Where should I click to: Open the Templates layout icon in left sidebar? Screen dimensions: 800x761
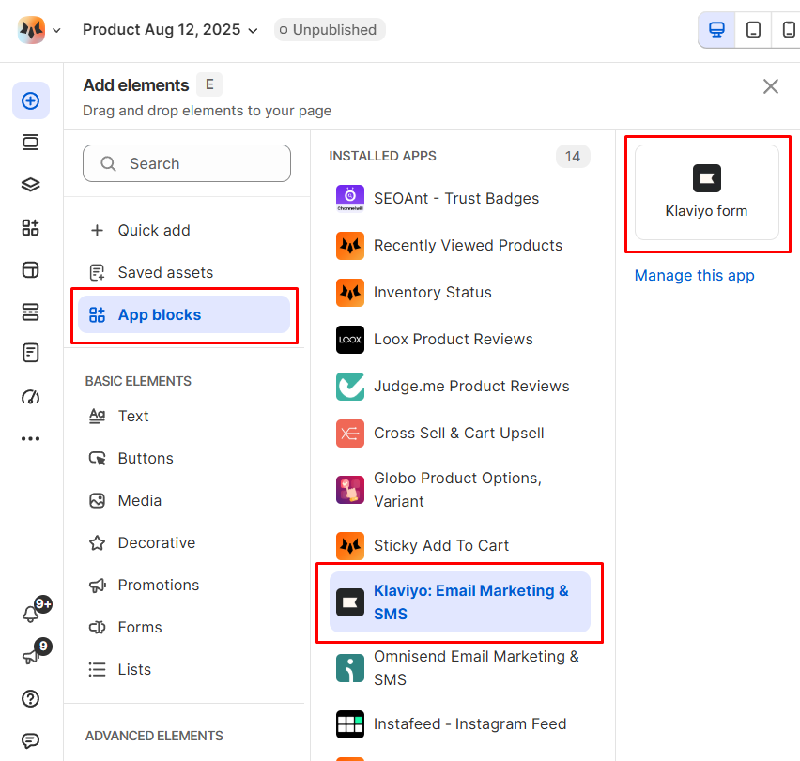(31, 269)
